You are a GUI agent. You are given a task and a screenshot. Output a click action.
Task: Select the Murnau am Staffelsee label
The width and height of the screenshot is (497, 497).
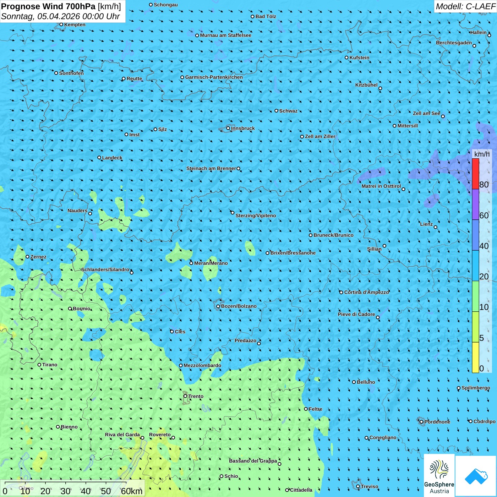(226, 35)
